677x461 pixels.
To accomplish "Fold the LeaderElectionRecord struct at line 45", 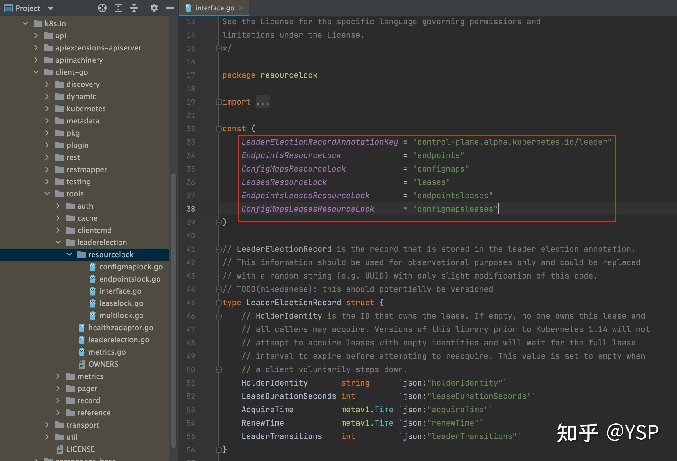I will pos(218,303).
